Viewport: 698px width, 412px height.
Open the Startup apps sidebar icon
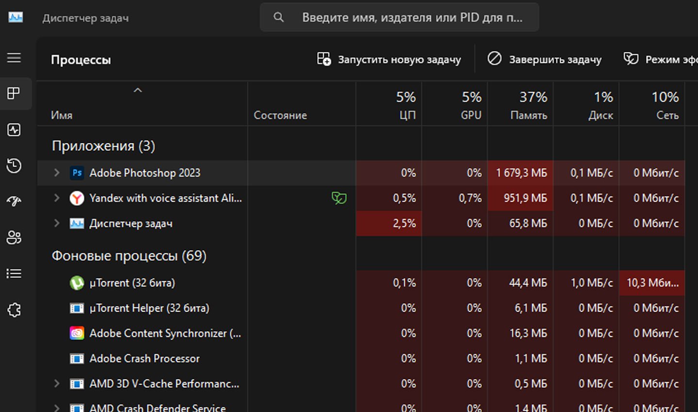point(14,201)
